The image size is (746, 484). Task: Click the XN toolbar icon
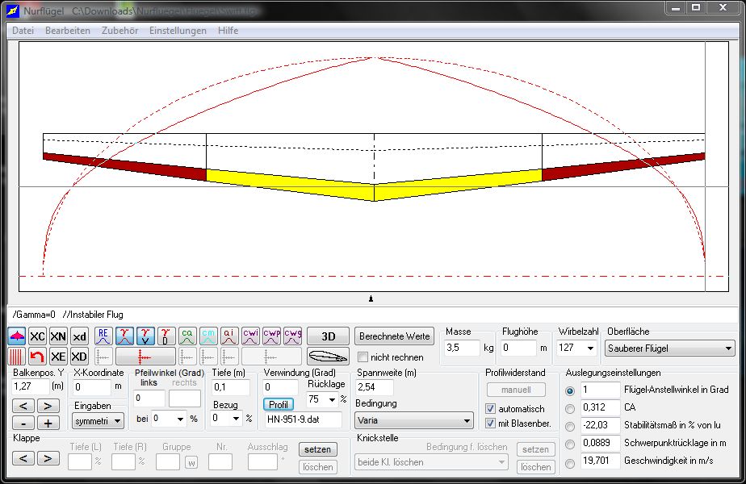tap(58, 336)
